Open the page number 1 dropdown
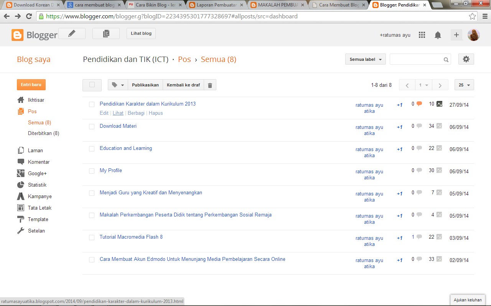The width and height of the screenshot is (491, 306). point(424,85)
